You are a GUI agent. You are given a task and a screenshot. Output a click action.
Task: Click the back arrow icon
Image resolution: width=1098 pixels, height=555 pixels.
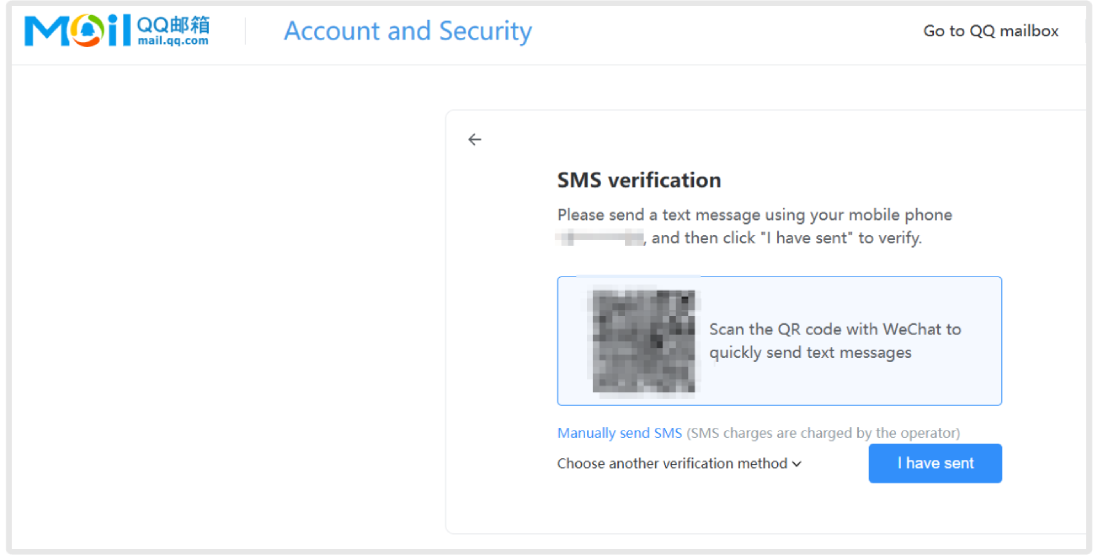[474, 140]
